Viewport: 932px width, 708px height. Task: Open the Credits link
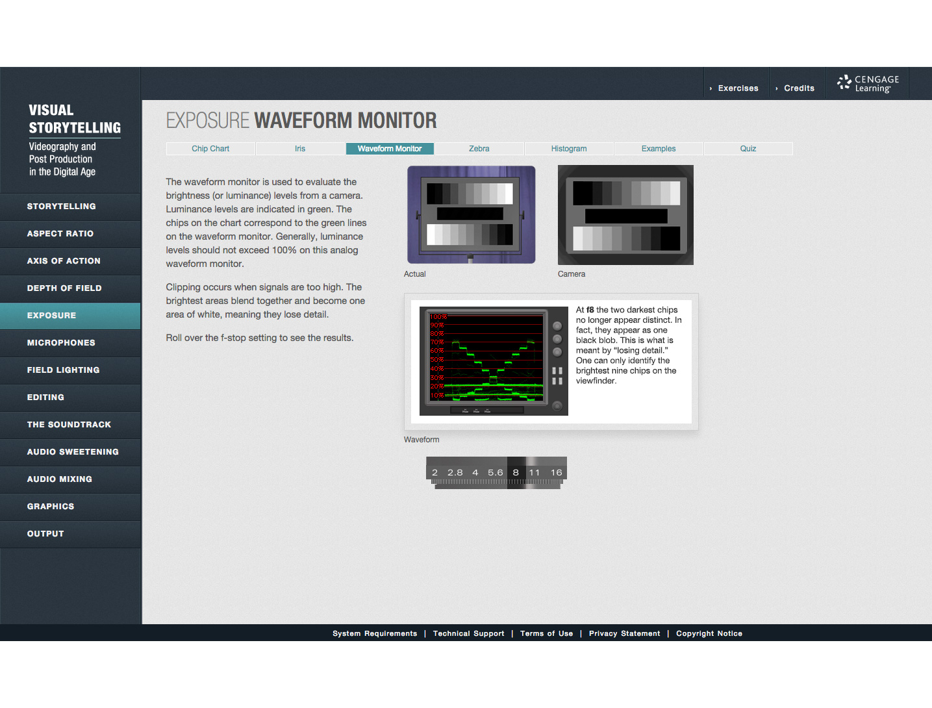click(x=799, y=88)
